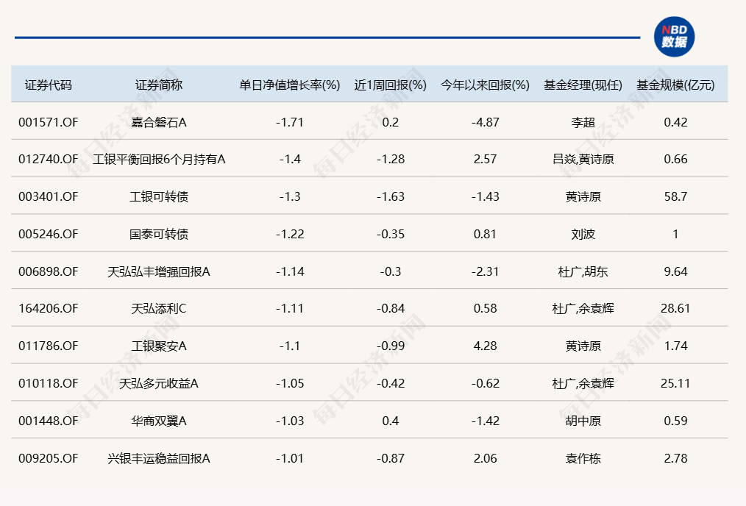The width and height of the screenshot is (746, 506).
Task: Click security code 164206.OF
Action: tap(48, 308)
